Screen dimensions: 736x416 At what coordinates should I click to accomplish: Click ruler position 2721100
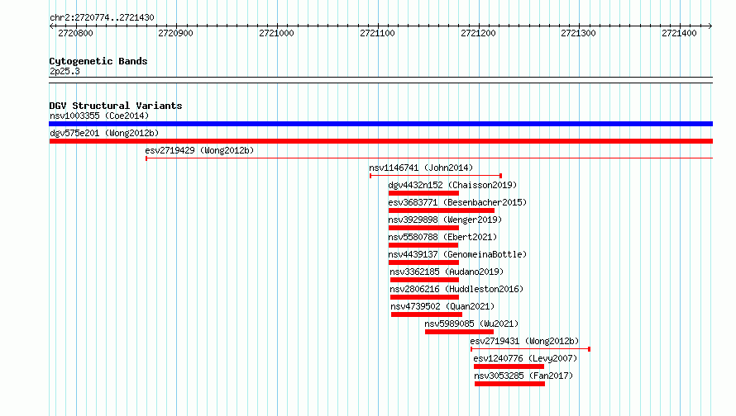[x=377, y=33]
